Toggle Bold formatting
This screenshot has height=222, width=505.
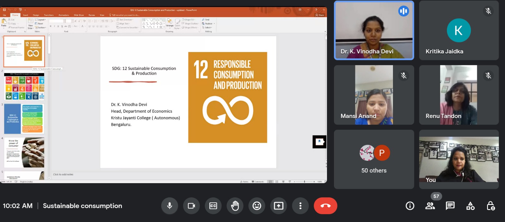pos(50,26)
